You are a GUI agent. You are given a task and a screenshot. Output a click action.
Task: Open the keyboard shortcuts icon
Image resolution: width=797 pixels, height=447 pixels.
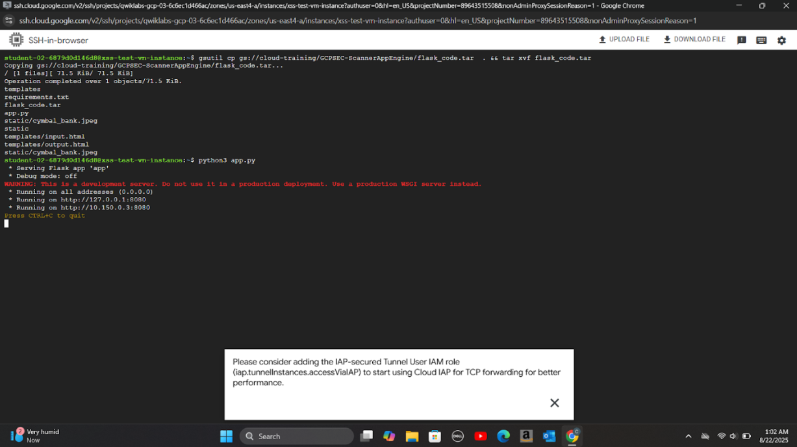point(761,40)
